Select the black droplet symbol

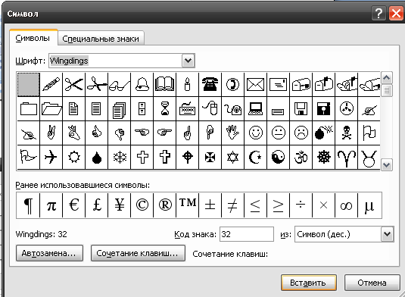(97, 157)
